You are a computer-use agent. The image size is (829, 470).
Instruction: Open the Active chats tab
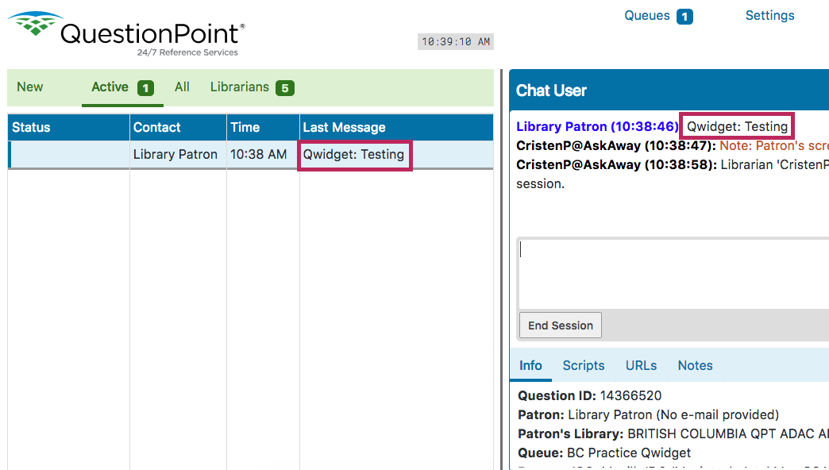pyautogui.click(x=111, y=87)
